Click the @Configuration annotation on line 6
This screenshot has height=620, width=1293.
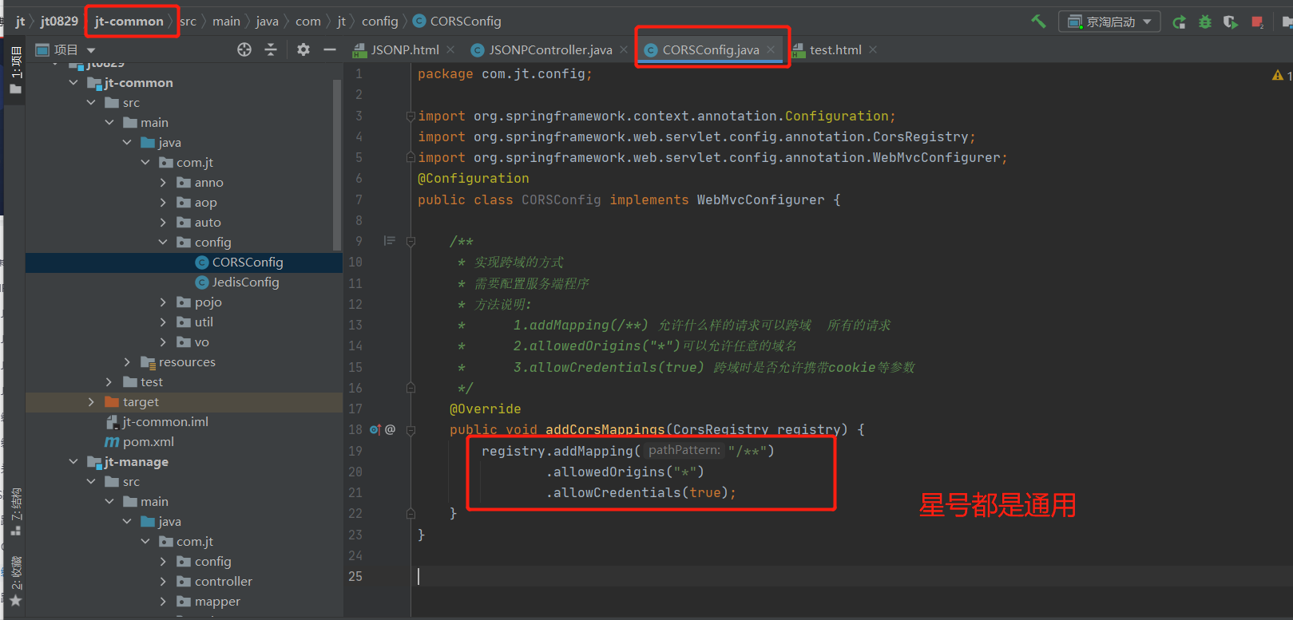coord(473,179)
